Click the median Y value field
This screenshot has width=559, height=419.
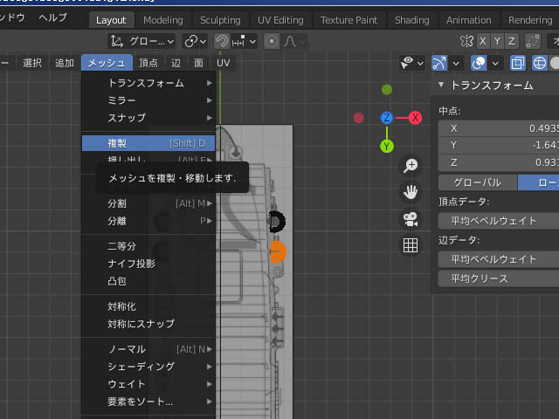499,146
